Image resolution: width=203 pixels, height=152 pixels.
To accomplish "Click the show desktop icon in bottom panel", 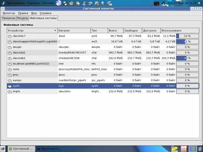I will (3, 149).
